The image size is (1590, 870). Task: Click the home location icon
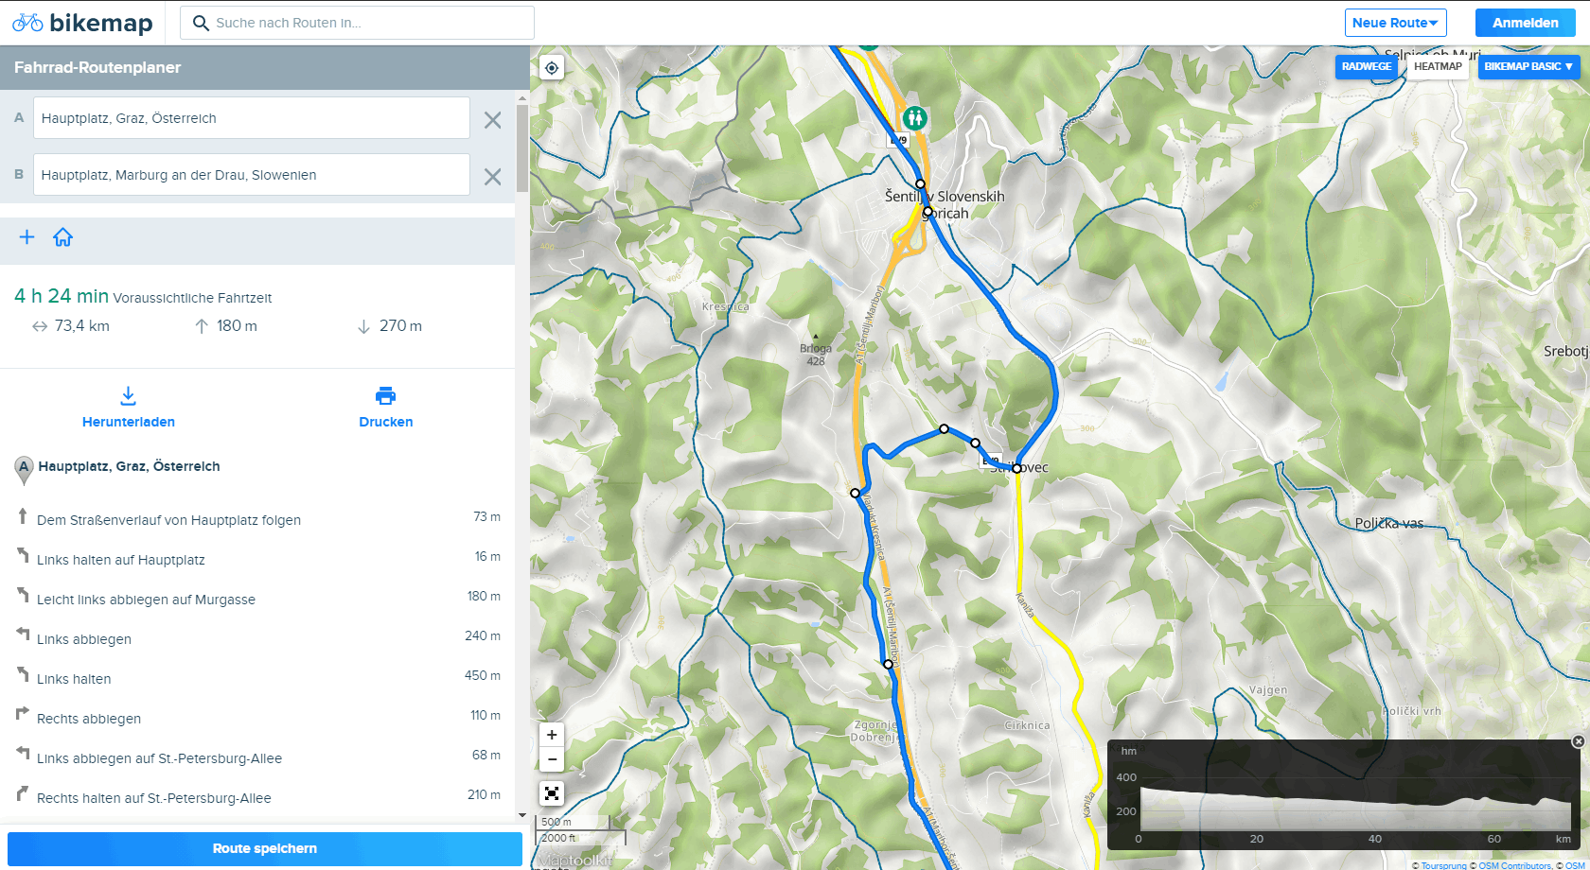pyautogui.click(x=62, y=237)
